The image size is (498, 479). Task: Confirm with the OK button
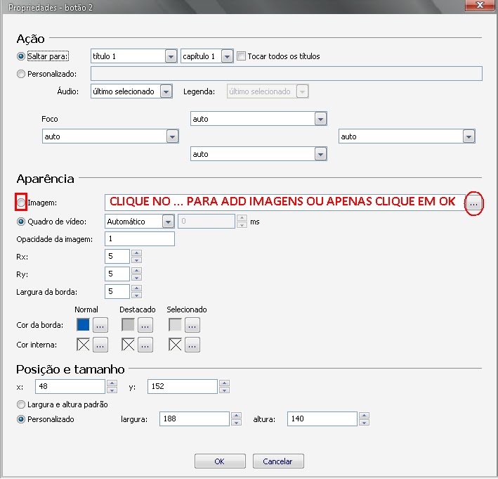pos(220,461)
